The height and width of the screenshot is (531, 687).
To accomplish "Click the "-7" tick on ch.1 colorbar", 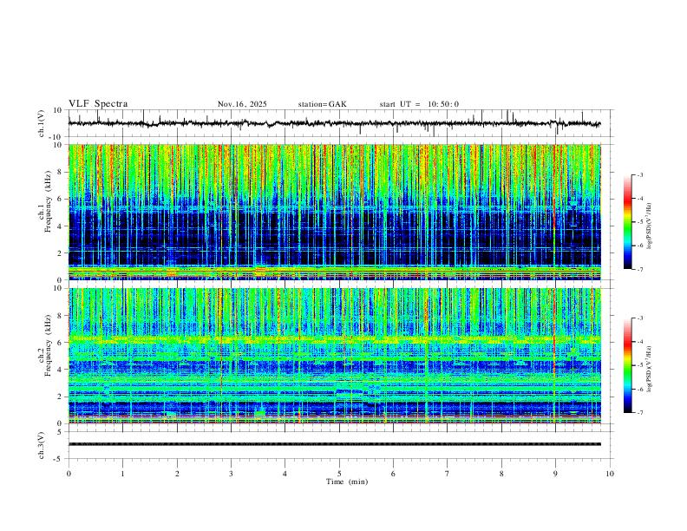I will [x=640, y=269].
